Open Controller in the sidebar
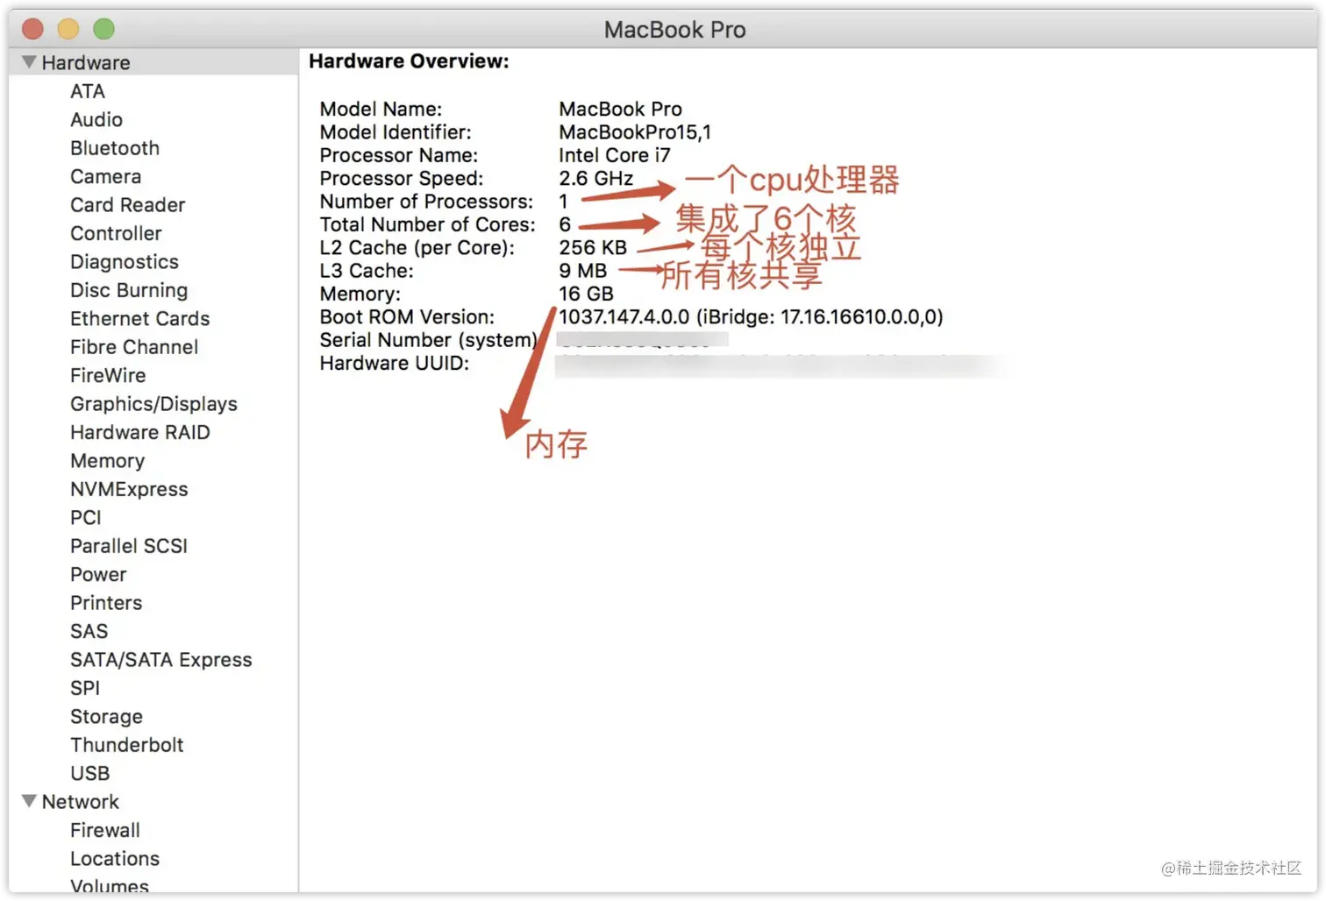 point(116,233)
